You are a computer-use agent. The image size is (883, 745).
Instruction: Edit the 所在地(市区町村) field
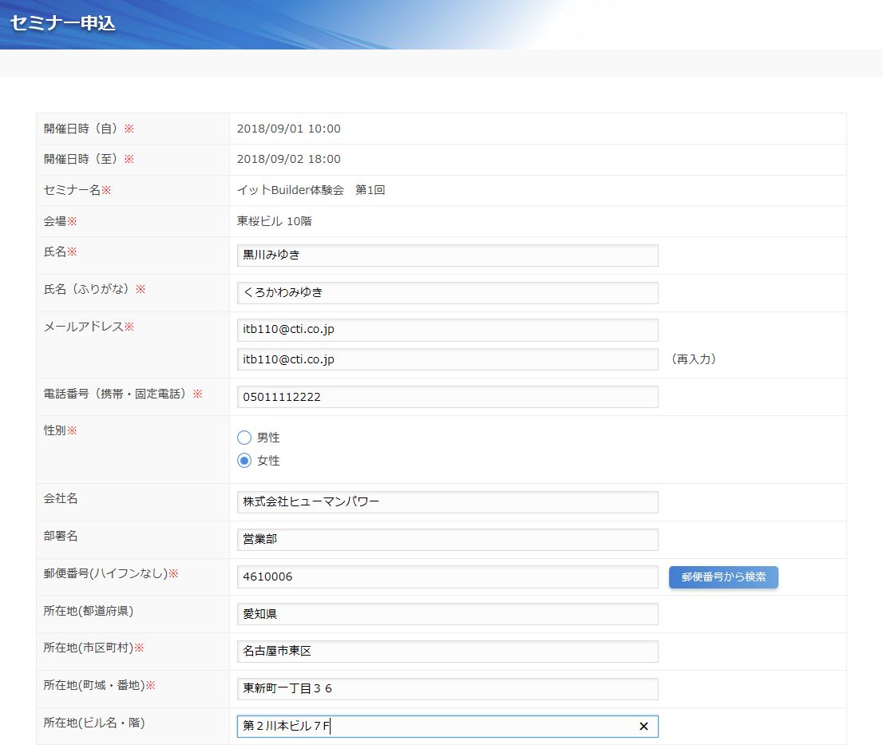pyautogui.click(x=447, y=652)
